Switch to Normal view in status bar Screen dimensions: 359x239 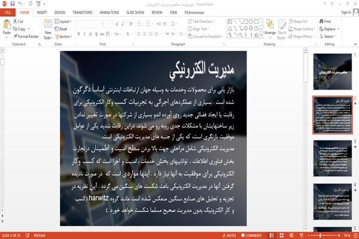pyautogui.click(x=272, y=235)
